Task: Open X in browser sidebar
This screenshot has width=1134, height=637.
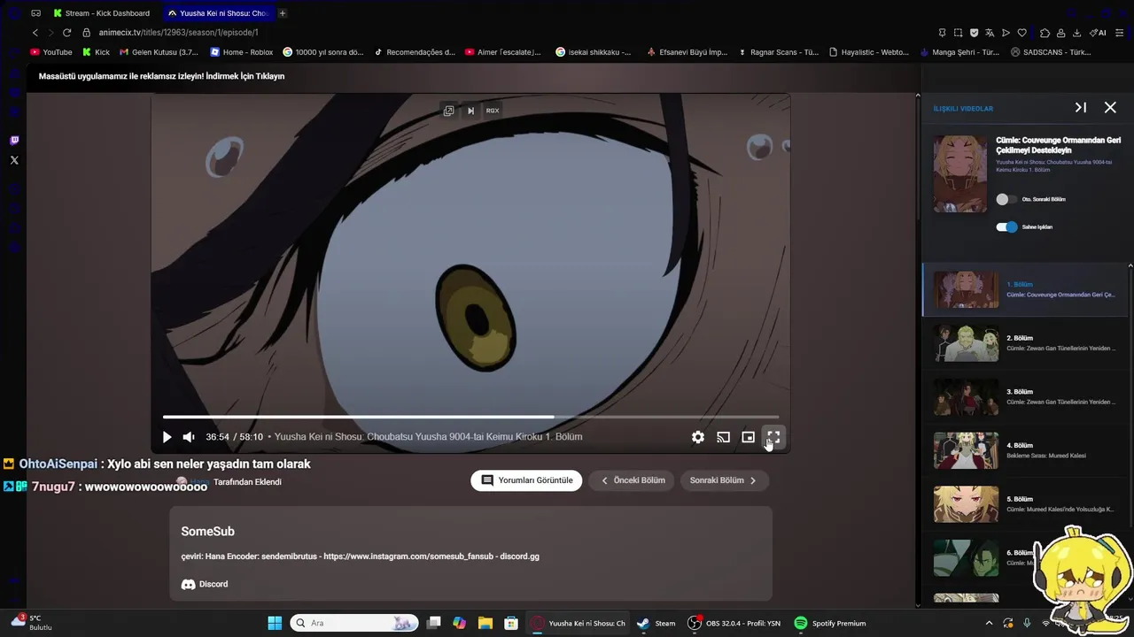Action: point(14,160)
